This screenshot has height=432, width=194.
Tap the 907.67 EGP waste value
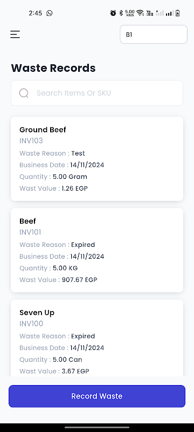79,280
